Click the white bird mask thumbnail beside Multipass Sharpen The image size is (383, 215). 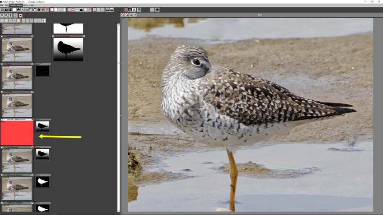click(x=43, y=182)
